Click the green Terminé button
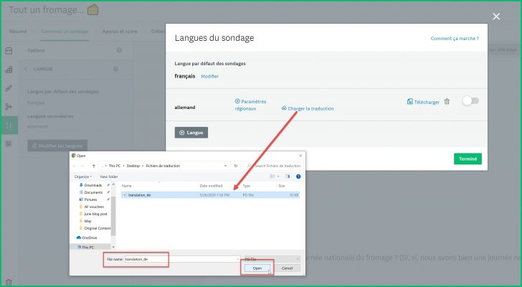Screen dimensions: 522x287 tap(468, 159)
